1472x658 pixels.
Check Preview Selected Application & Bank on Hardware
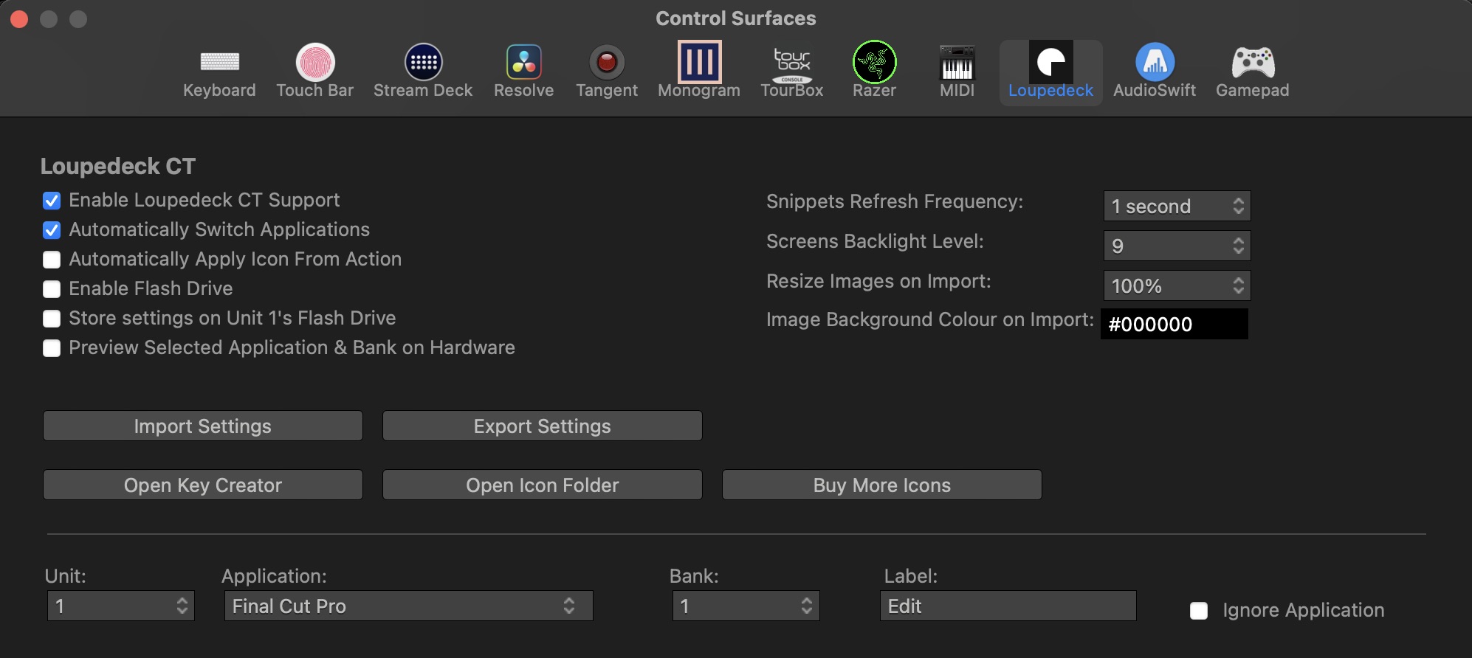tap(52, 348)
